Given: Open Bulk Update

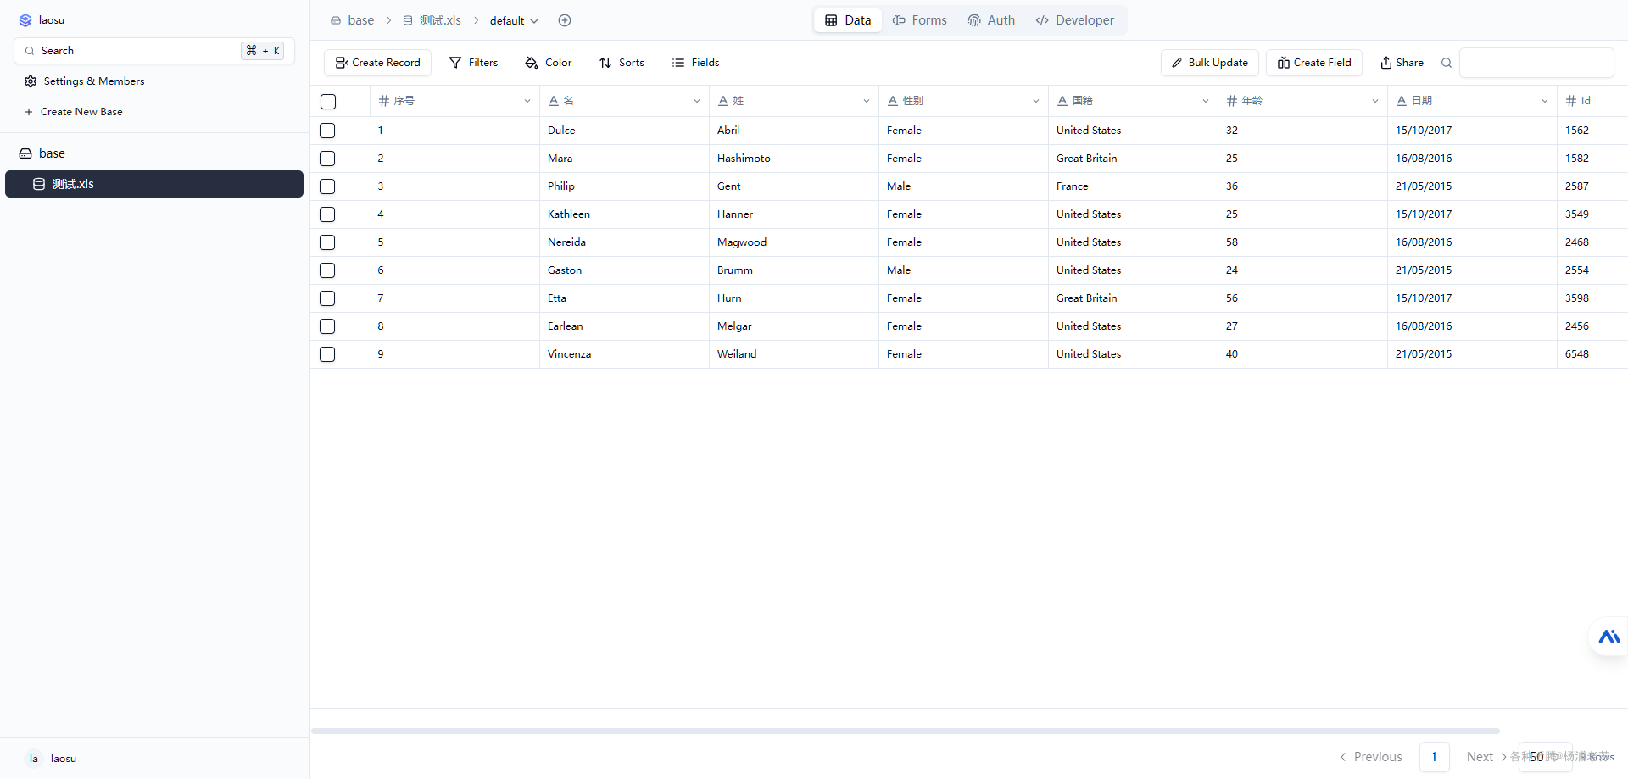Looking at the screenshot, I should point(1210,63).
